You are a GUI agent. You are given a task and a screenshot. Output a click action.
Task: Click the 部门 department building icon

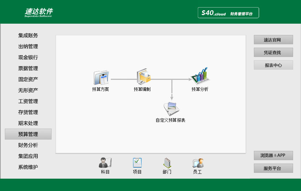167,163
